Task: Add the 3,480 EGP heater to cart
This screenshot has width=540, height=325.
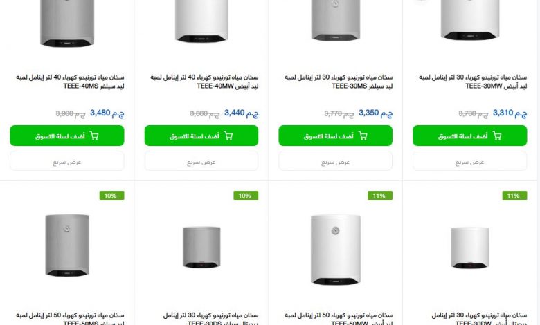Action: 66,136
